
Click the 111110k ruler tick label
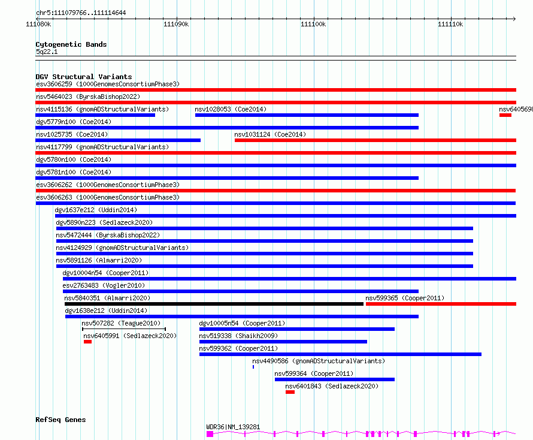(450, 24)
